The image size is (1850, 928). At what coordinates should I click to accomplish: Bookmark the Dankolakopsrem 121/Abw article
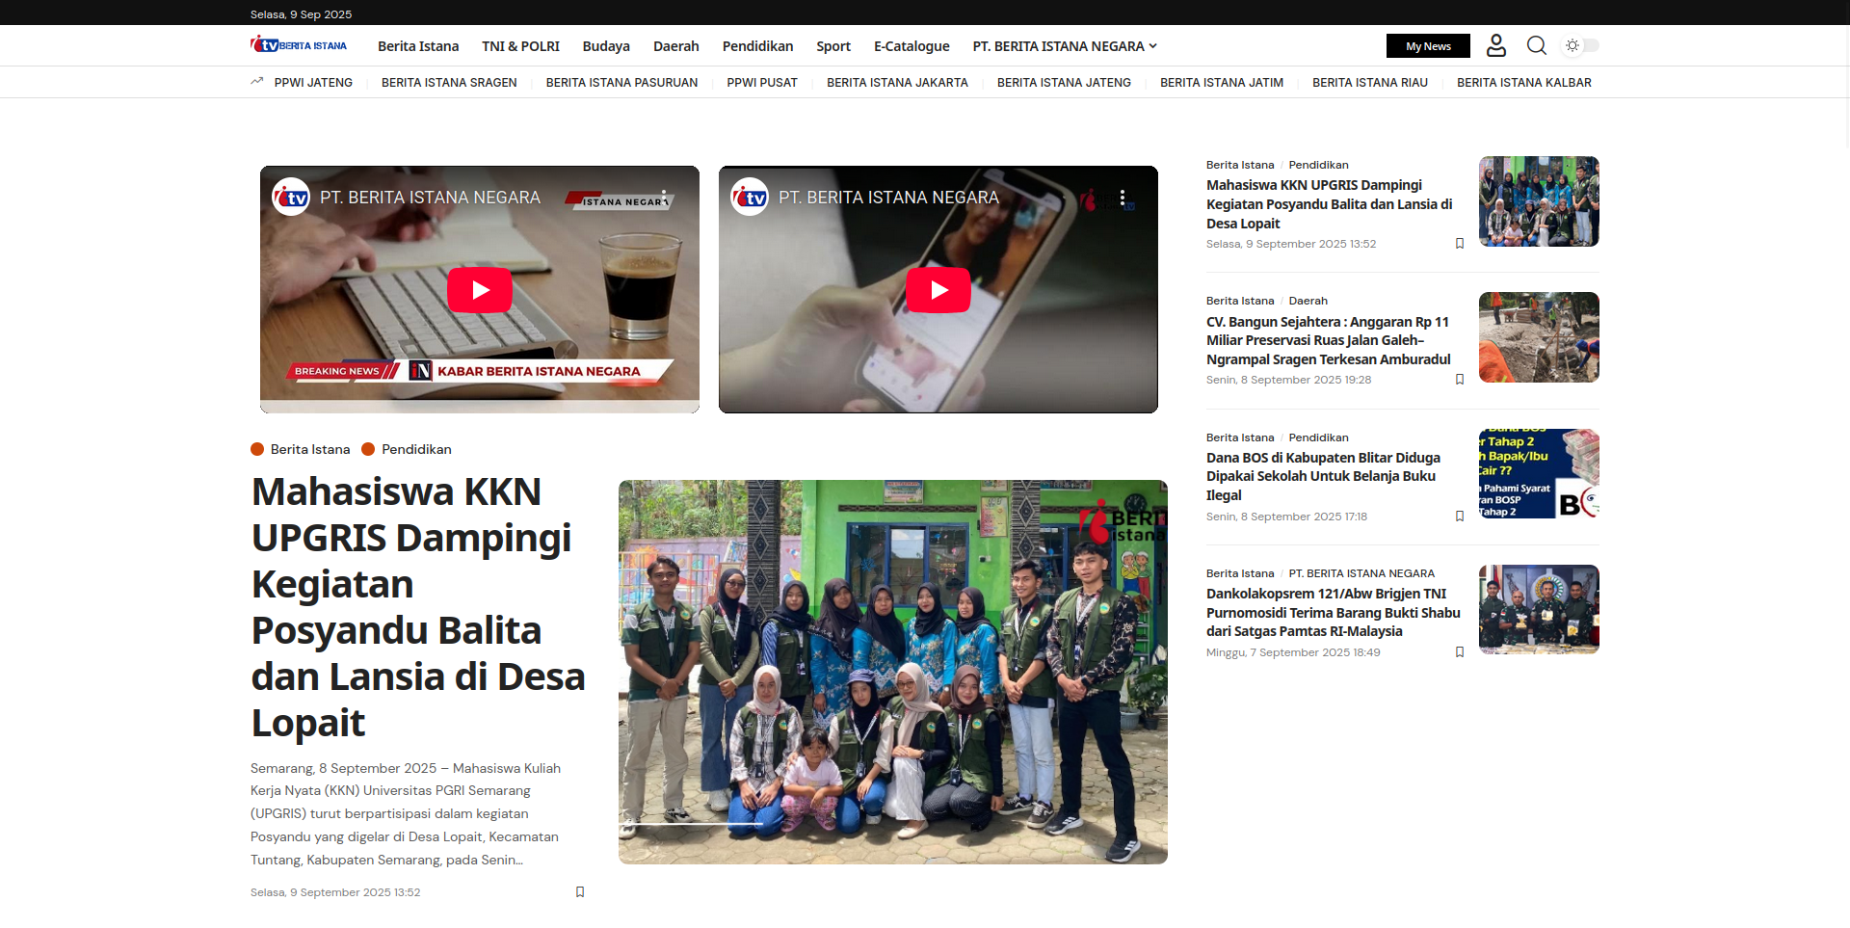[x=1460, y=652]
